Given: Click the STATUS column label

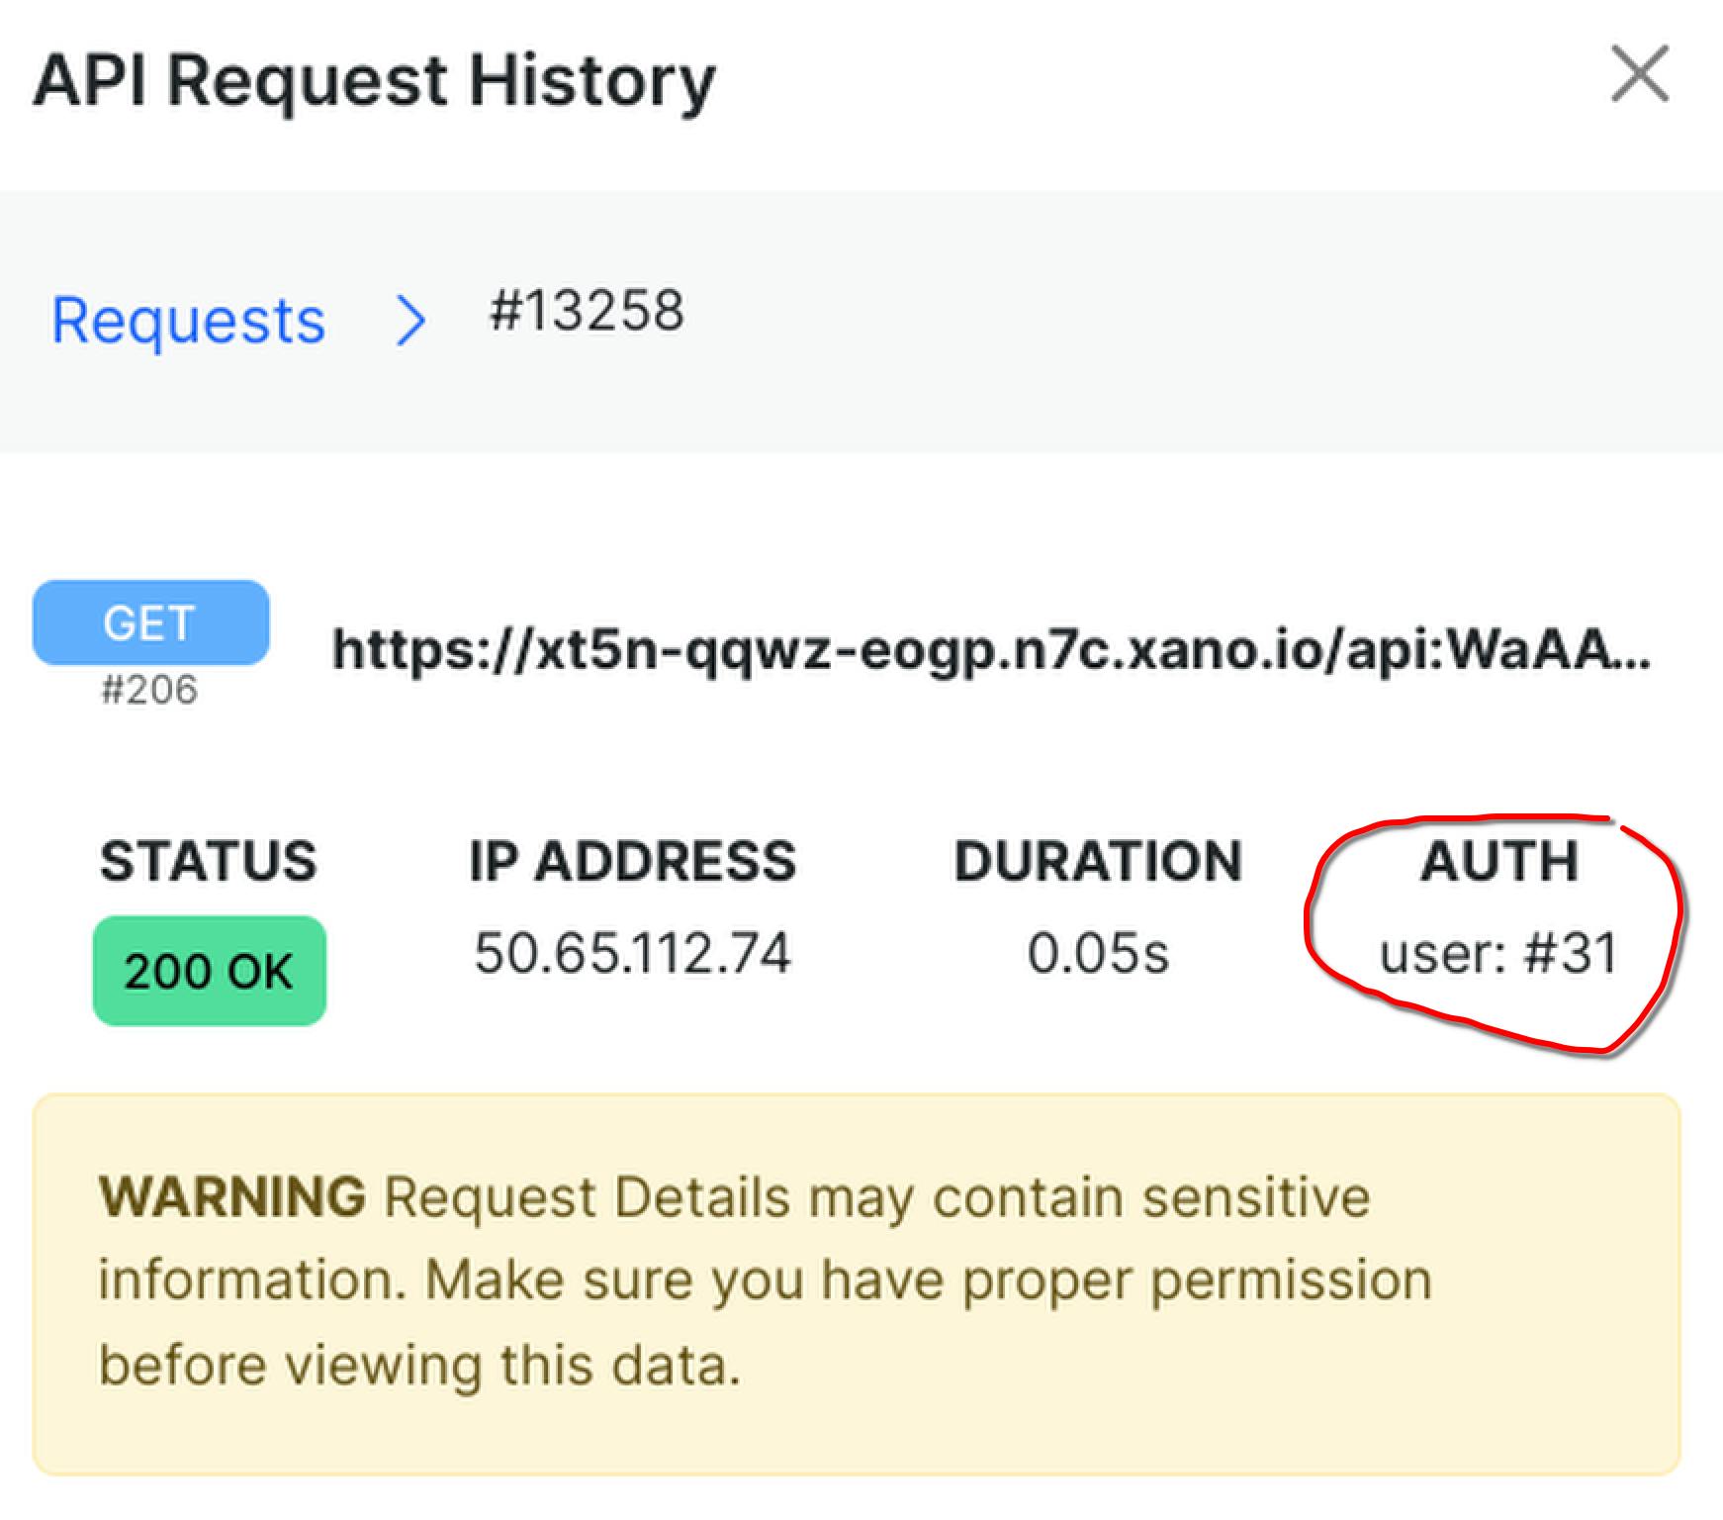Looking at the screenshot, I should click(x=209, y=860).
